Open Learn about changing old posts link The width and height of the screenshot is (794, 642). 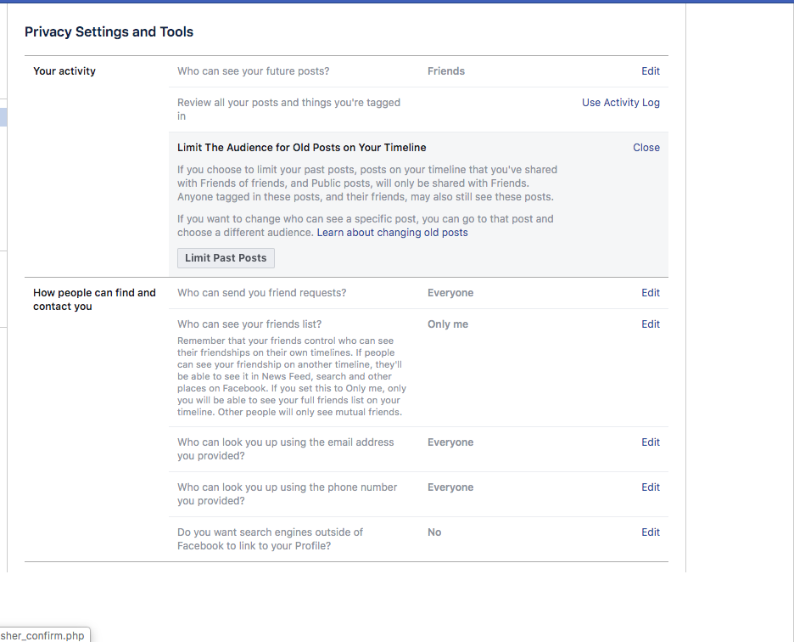(x=392, y=232)
